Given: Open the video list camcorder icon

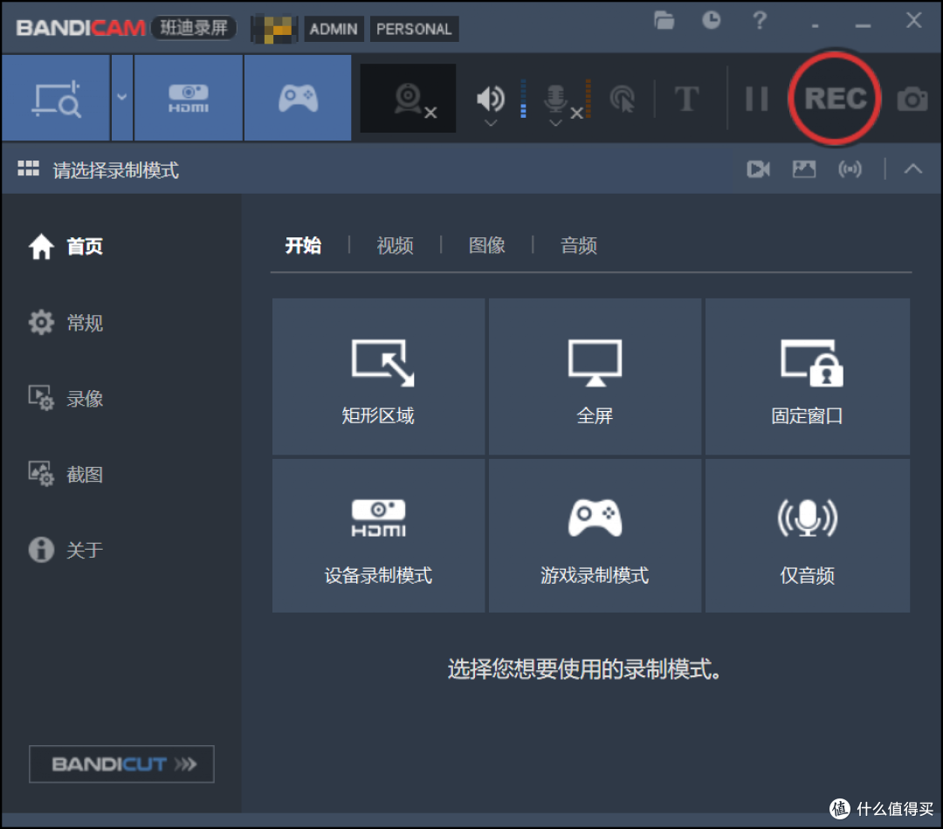Looking at the screenshot, I should [759, 169].
